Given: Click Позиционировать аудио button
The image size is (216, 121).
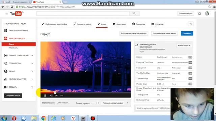Looking at the screenshot, I should click(x=113, y=103).
